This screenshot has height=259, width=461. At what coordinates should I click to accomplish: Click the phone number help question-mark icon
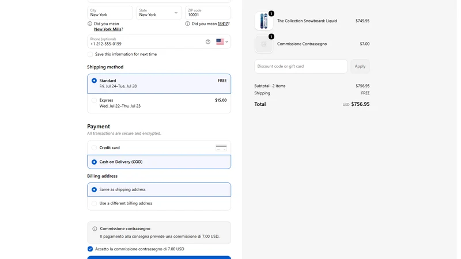pos(208,41)
